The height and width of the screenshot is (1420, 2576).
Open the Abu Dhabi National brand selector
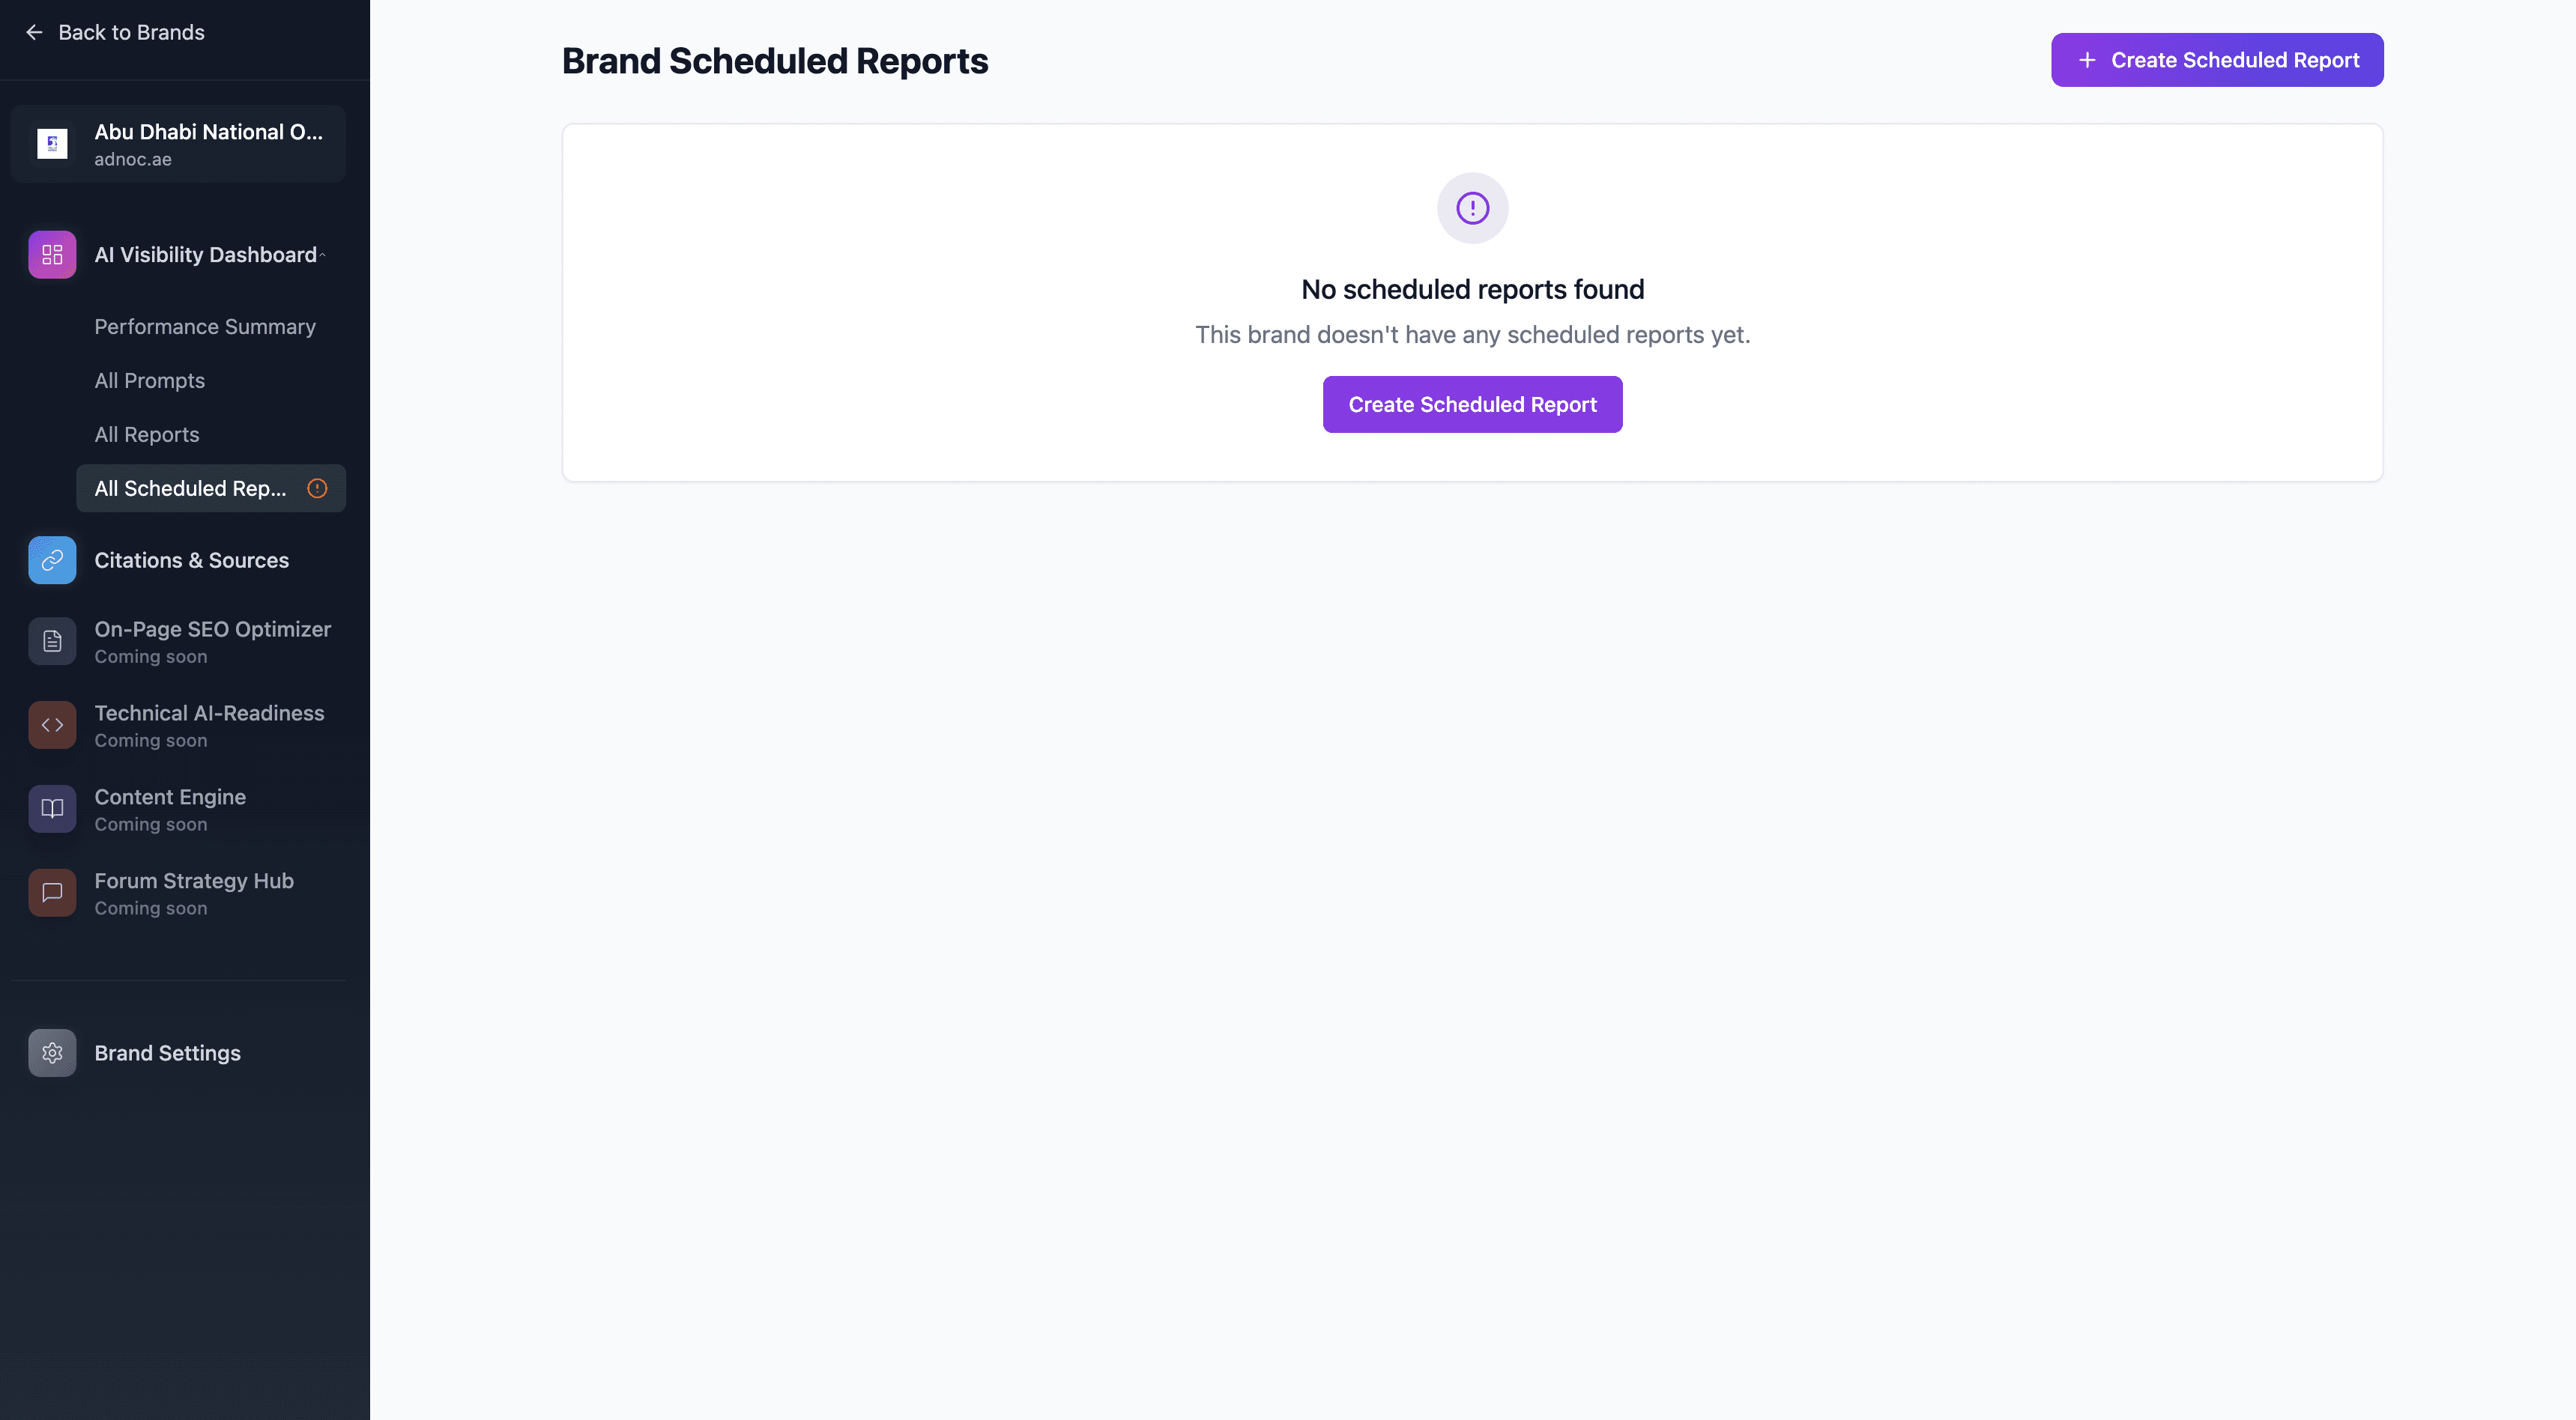(x=178, y=144)
